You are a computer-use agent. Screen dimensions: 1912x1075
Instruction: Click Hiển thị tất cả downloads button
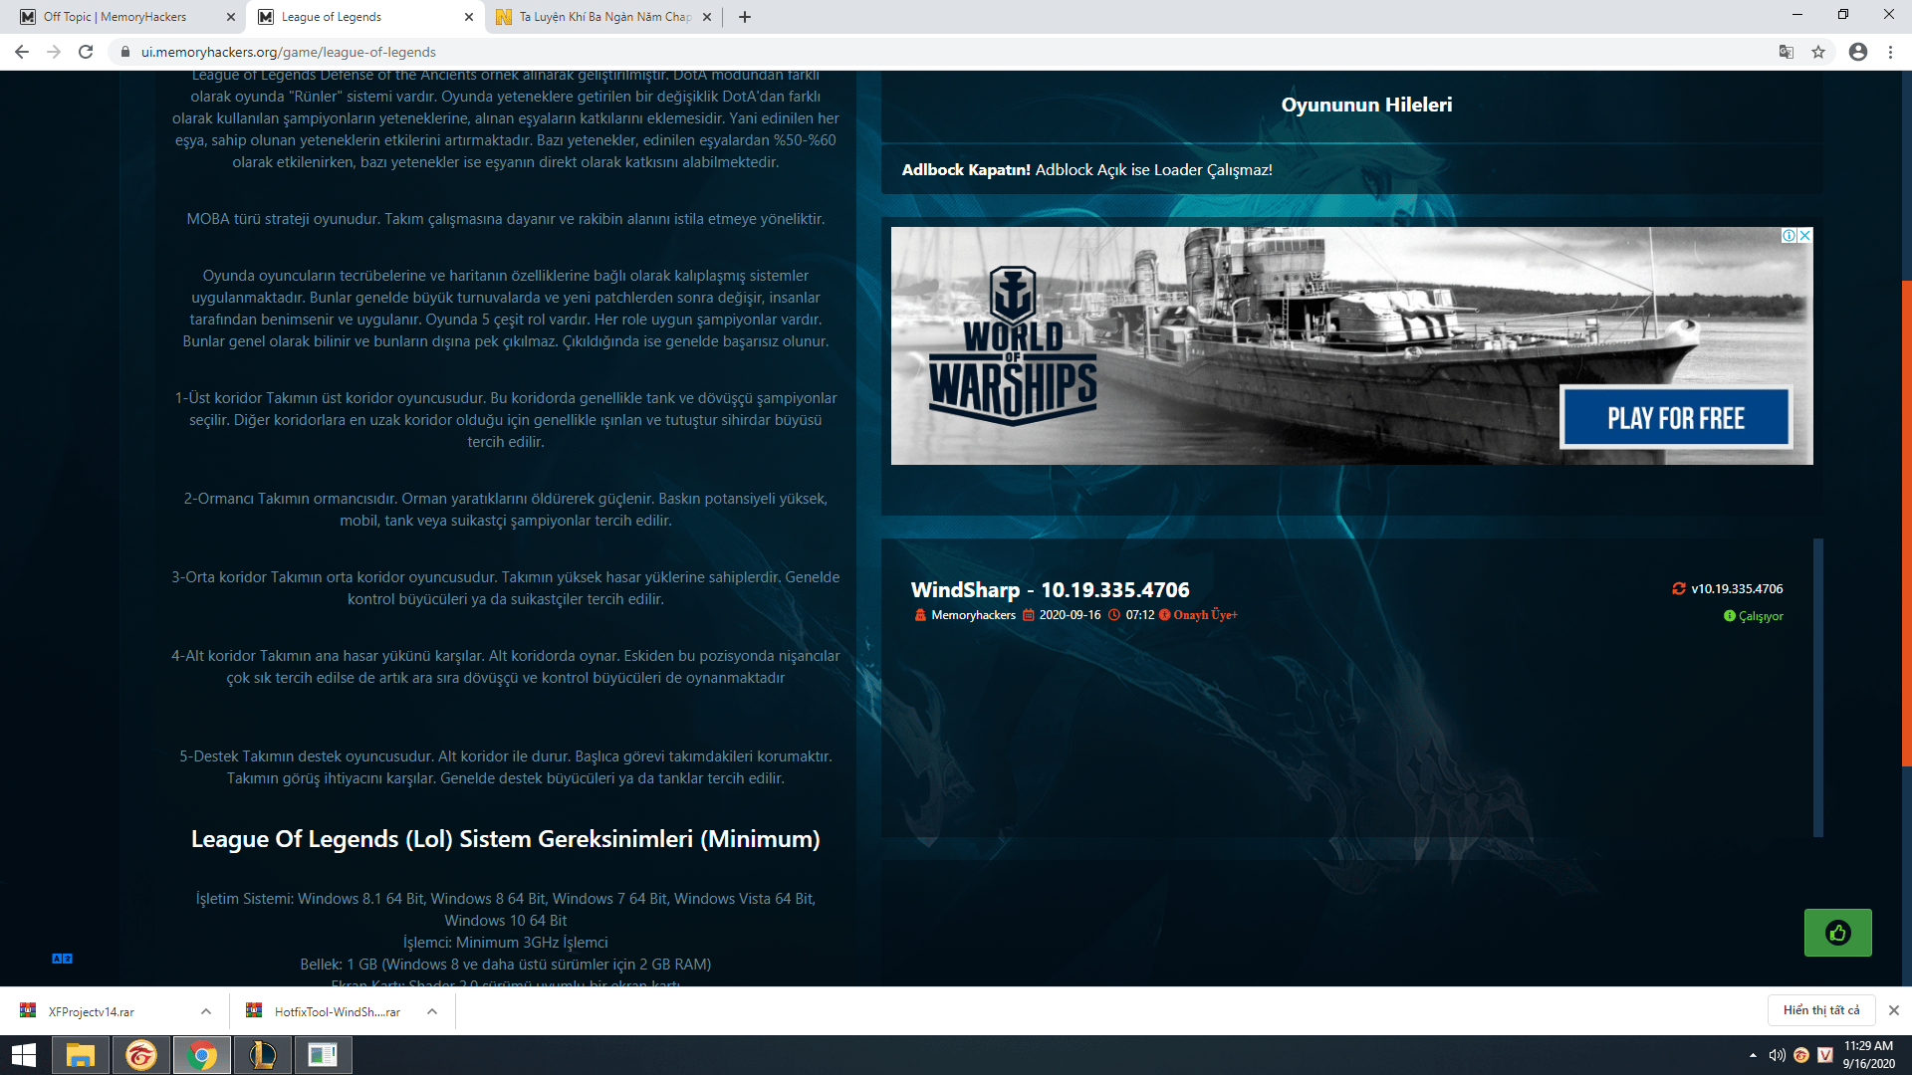coord(1821,1010)
